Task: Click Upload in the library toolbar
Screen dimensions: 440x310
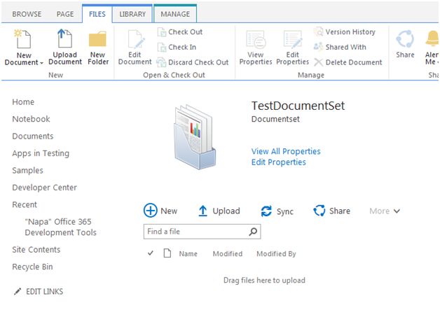Action: 219,211
